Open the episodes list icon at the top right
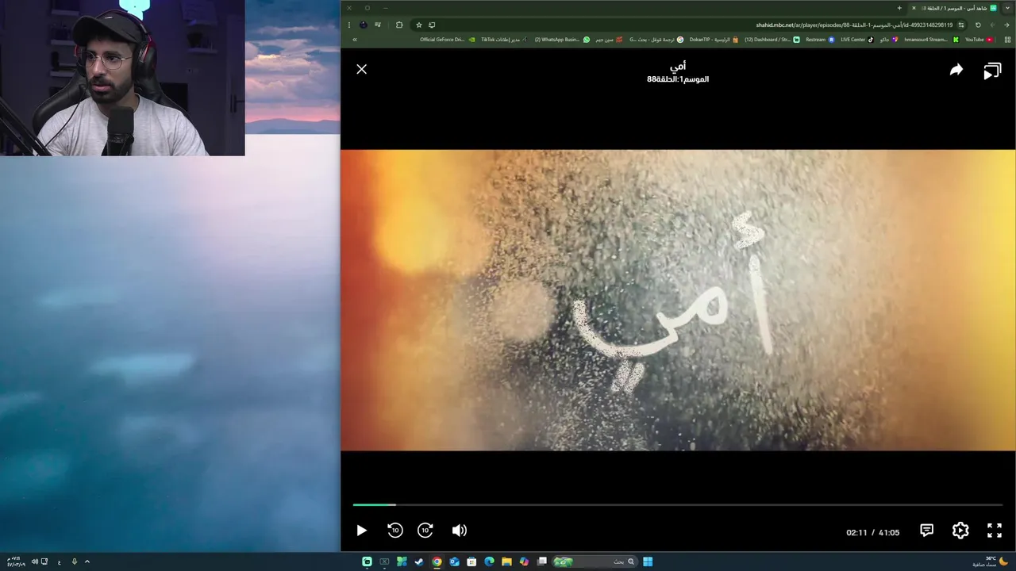This screenshot has height=571, width=1016. pos(992,71)
